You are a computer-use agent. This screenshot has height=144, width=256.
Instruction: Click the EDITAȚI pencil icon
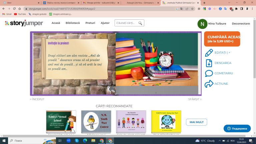coord(209,53)
